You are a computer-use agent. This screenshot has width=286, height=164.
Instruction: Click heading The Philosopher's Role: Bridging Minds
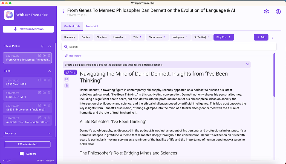coord(128,153)
